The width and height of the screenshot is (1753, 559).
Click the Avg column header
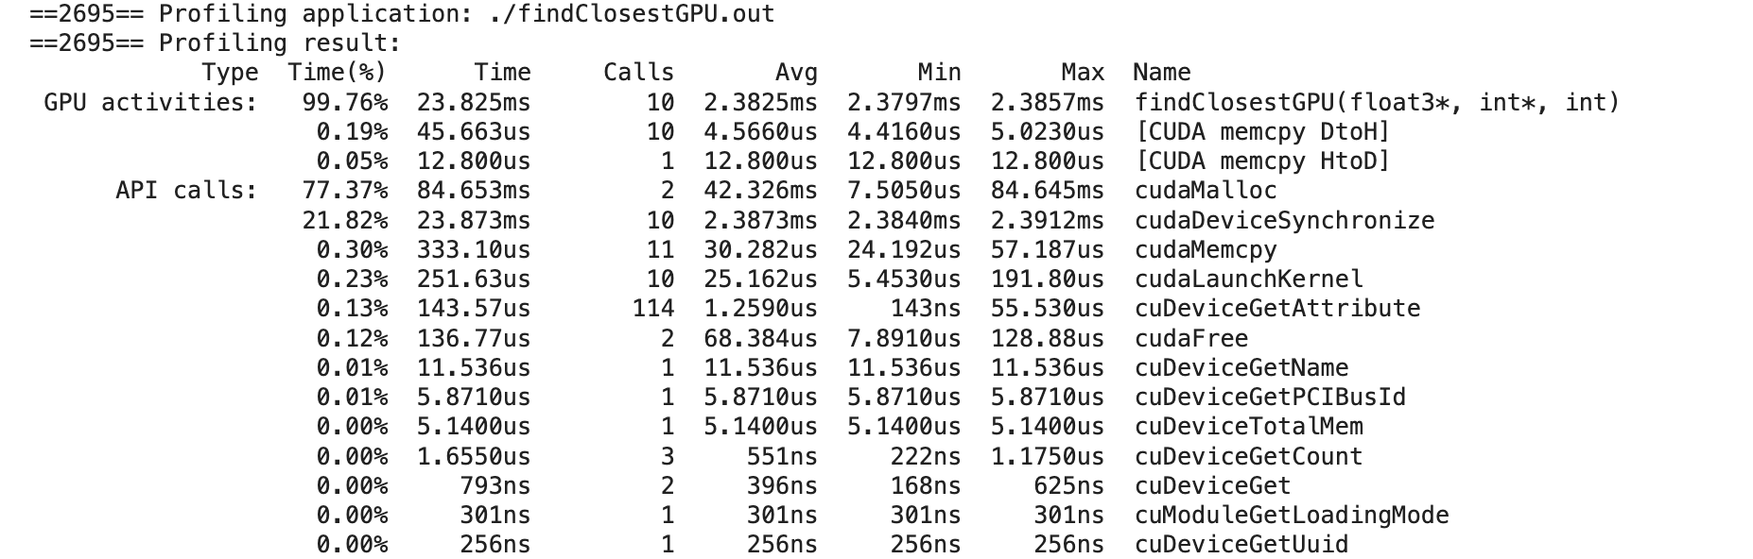point(796,73)
